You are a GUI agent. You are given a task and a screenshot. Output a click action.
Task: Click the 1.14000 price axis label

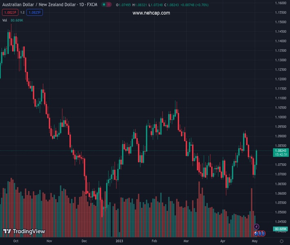click(281, 41)
